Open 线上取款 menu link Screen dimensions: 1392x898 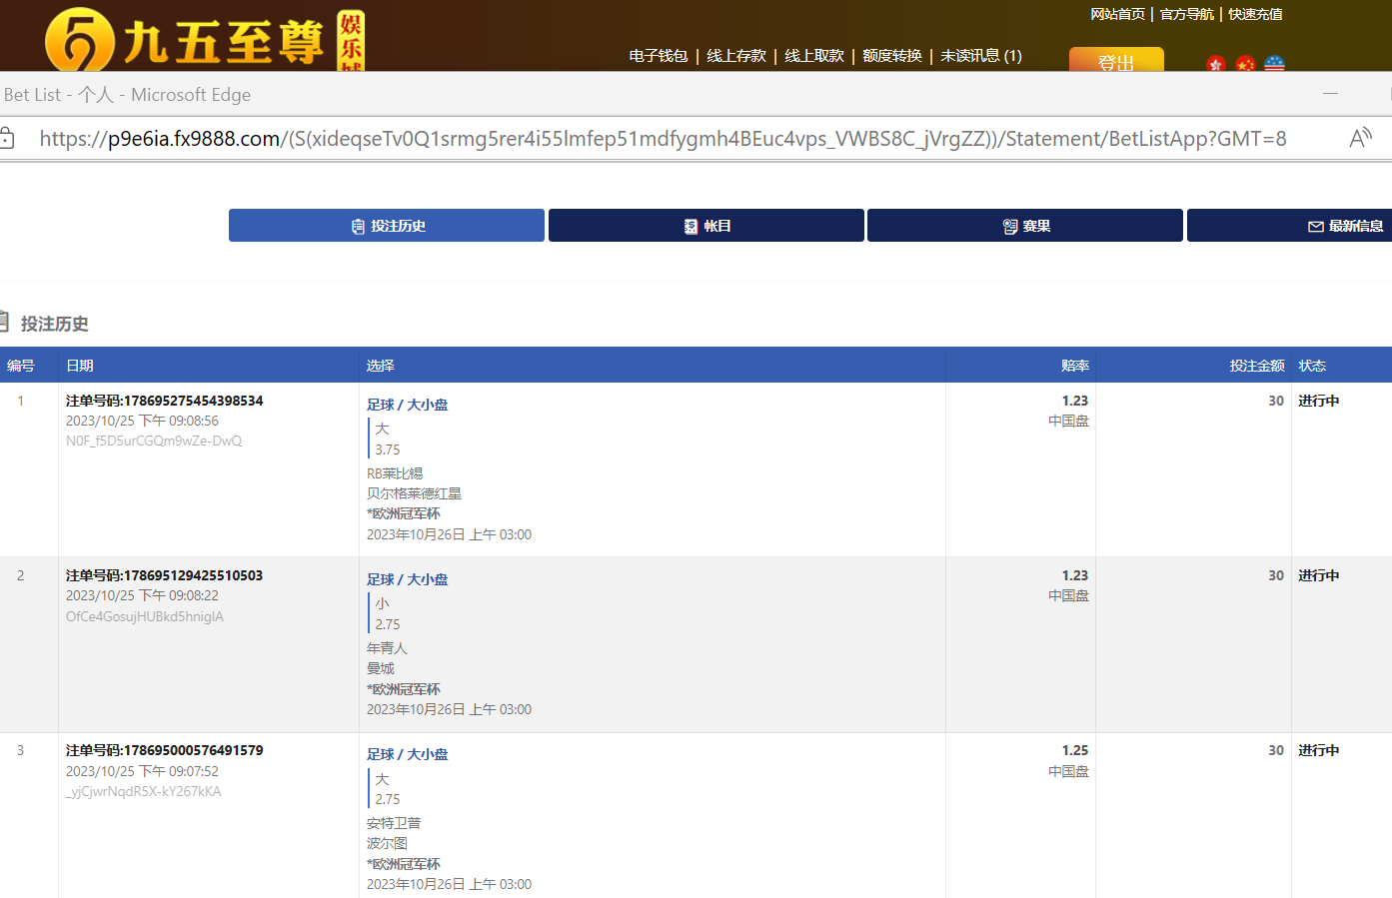[x=814, y=56]
